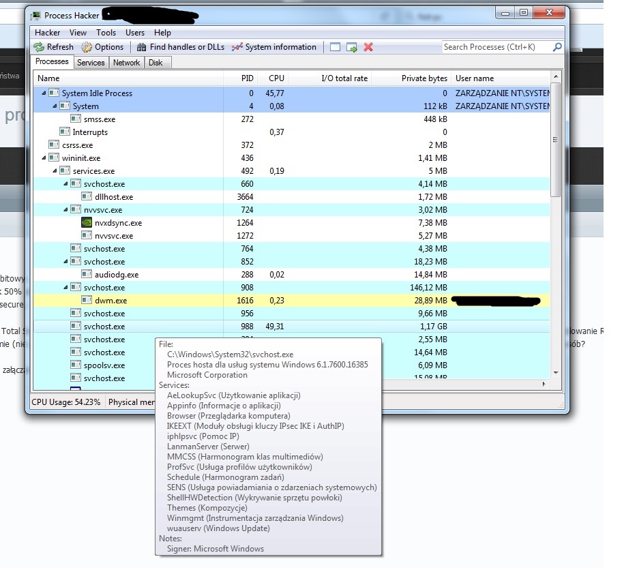Sort by the Private bytes column

[411, 78]
